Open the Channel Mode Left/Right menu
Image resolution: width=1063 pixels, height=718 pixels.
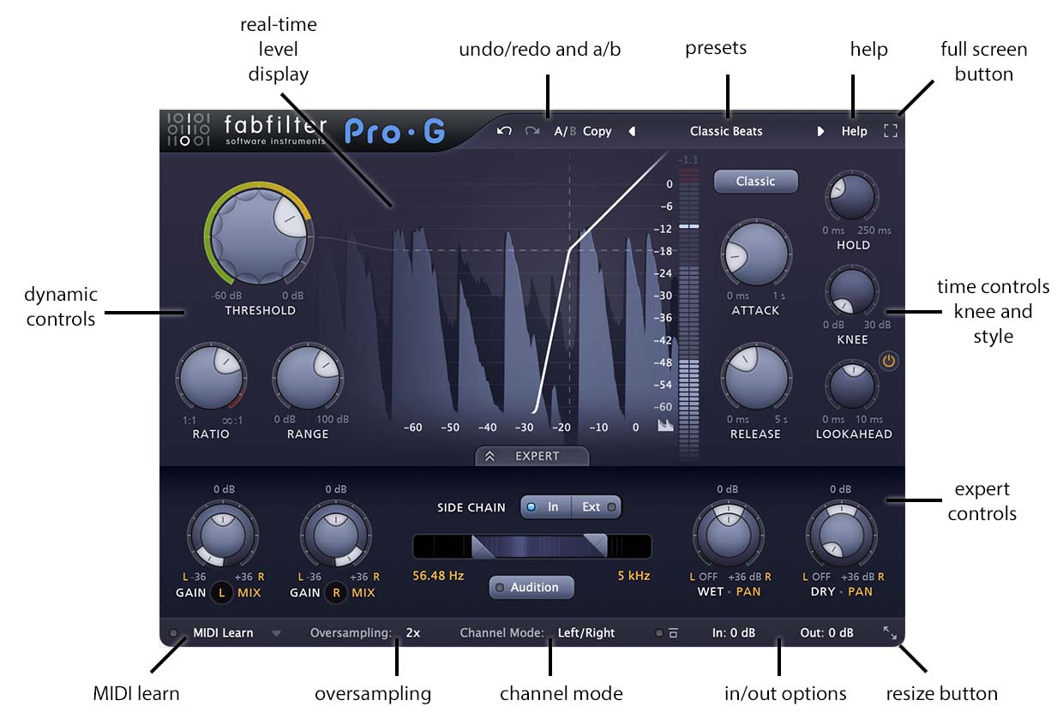586,633
